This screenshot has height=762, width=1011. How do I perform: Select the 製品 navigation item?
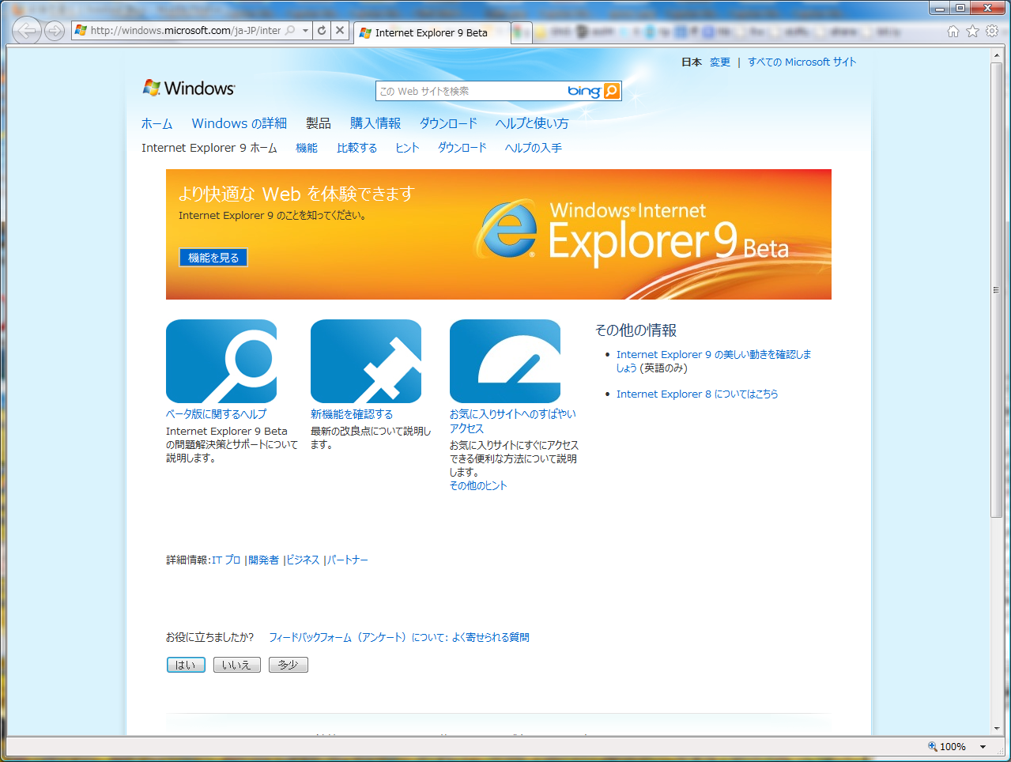(x=319, y=123)
